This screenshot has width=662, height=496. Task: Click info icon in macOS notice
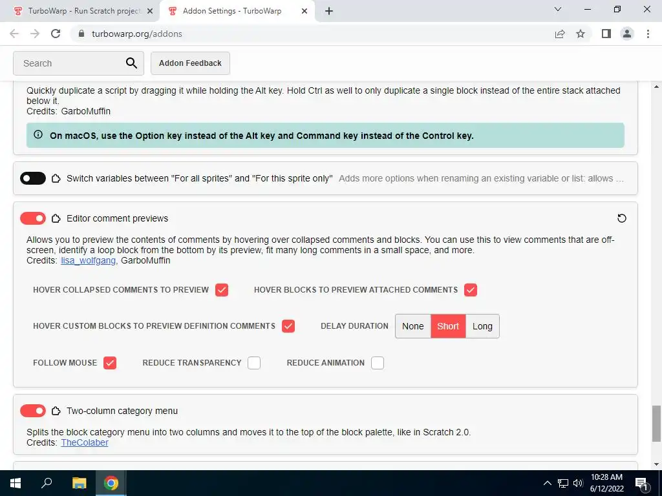[38, 135]
